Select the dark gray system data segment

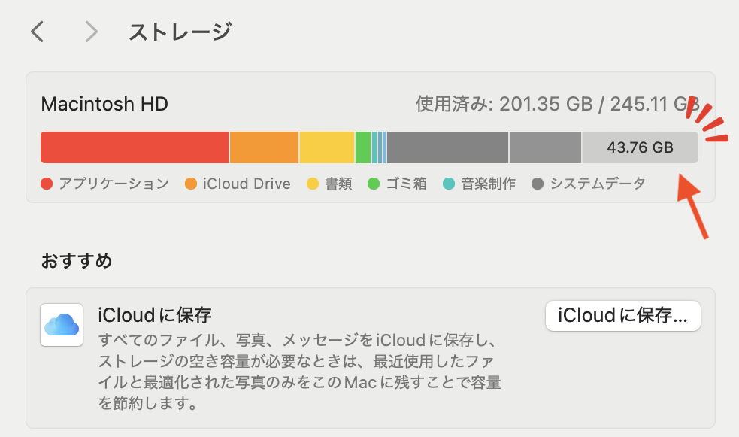point(448,147)
